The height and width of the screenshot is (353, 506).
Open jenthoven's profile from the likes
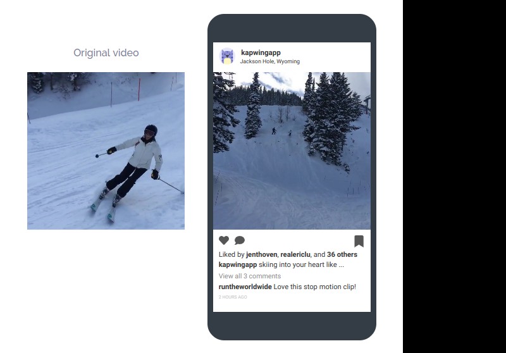(261, 254)
